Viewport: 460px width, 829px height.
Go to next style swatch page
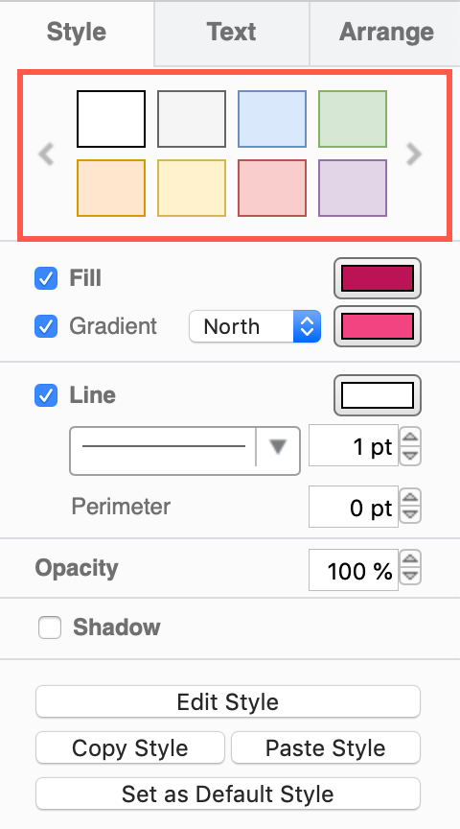(414, 154)
